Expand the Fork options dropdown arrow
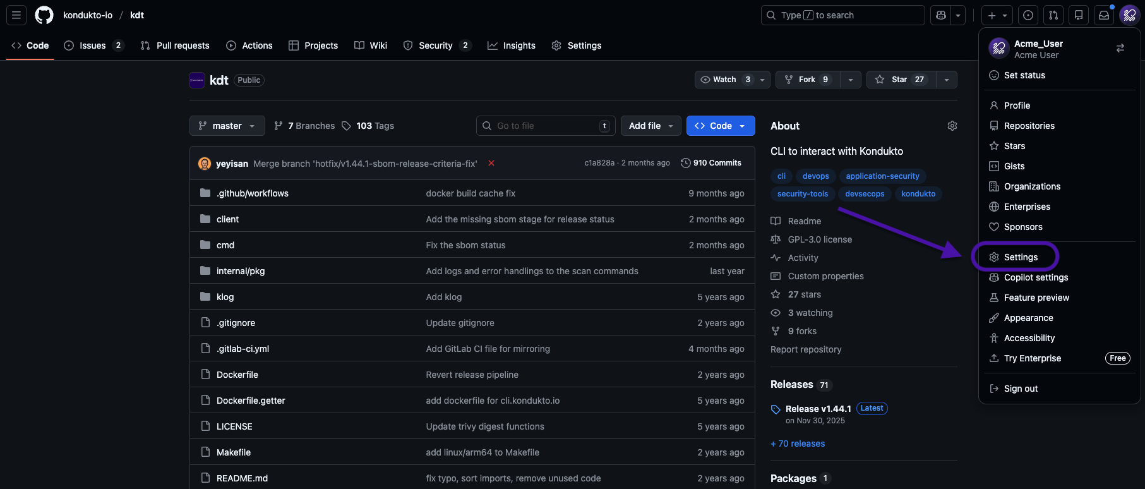The width and height of the screenshot is (1145, 489). tap(851, 80)
